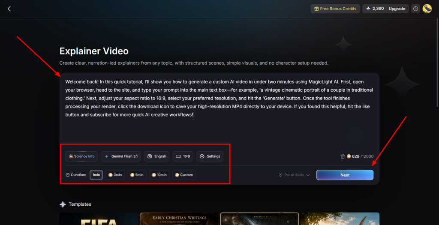Go back using the left arrow
The width and height of the screenshot is (439, 225).
pyautogui.click(x=9, y=9)
